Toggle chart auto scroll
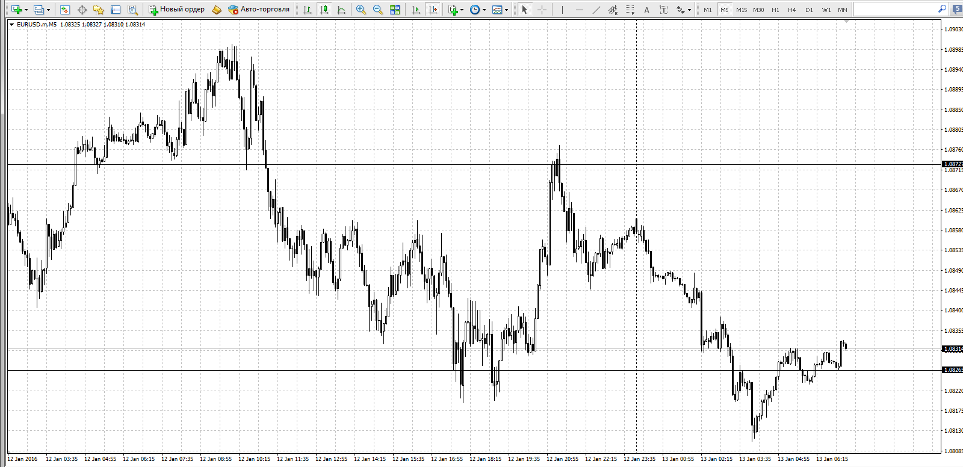963x467 pixels. [415, 10]
